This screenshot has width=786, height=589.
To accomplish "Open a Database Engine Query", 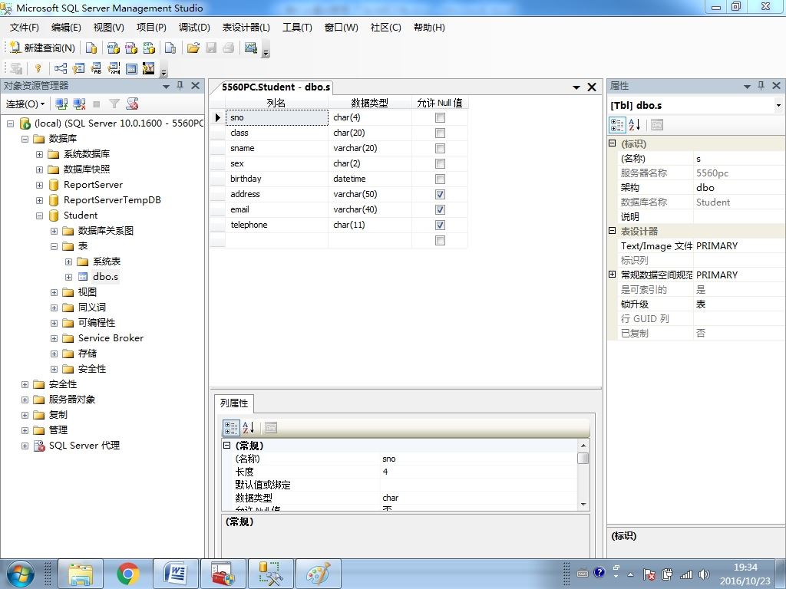I will click(x=91, y=48).
